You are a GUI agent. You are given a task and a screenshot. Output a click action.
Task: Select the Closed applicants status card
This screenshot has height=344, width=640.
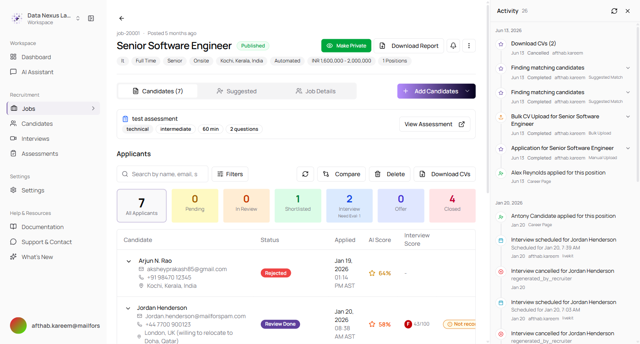[x=452, y=206]
